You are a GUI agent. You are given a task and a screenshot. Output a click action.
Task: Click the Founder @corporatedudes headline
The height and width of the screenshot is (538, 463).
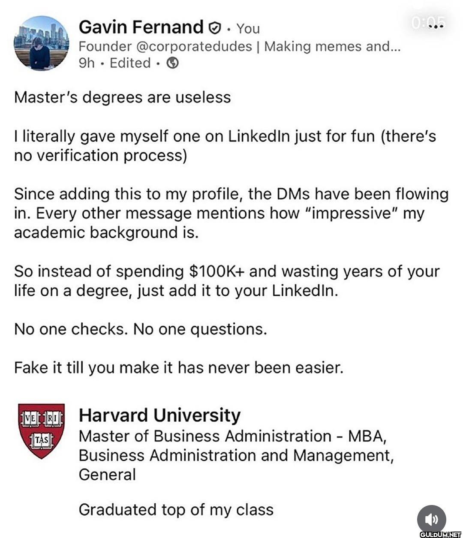(x=239, y=46)
